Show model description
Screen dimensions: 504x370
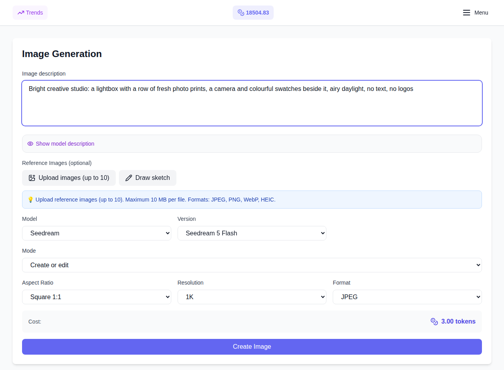[65, 144]
